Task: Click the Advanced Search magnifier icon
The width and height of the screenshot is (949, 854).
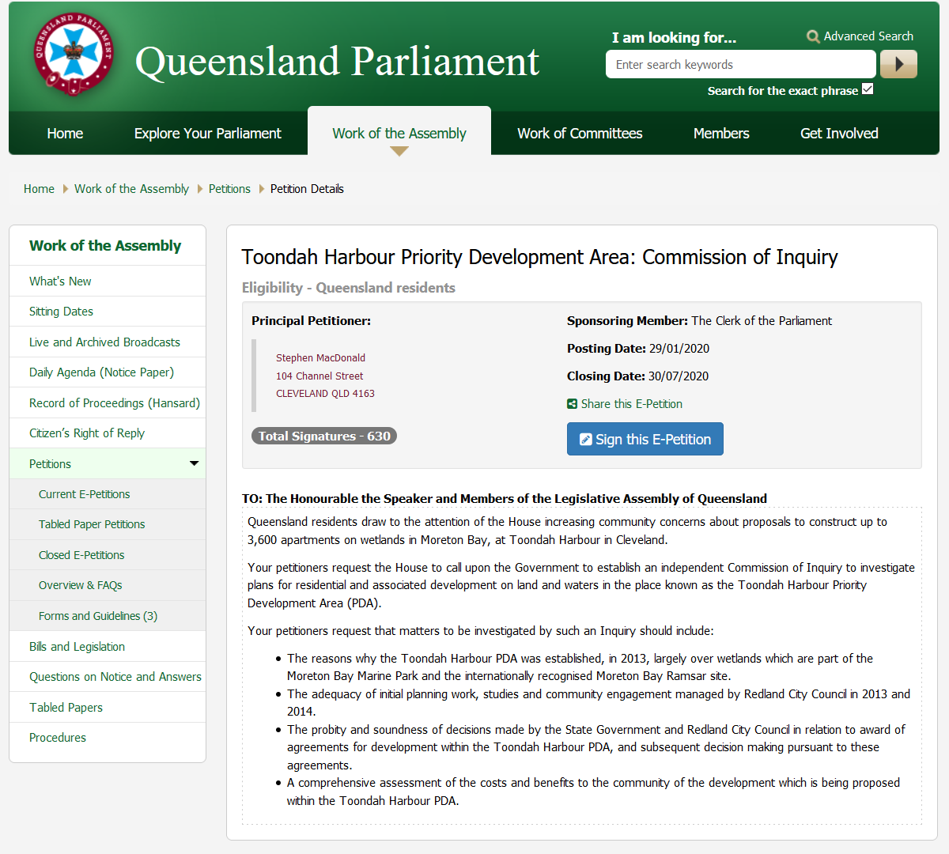Action: (813, 36)
